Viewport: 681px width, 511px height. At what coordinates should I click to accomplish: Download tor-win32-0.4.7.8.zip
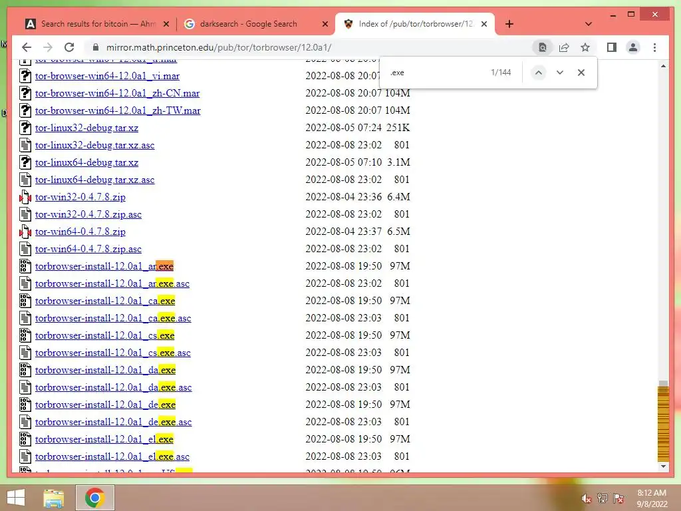pos(80,197)
